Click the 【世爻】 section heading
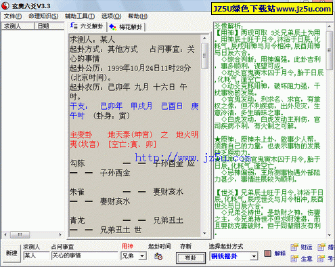Viewport: 335px width, 267px height. 227,192
